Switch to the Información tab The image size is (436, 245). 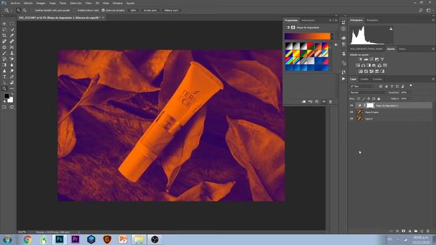[x=308, y=20]
